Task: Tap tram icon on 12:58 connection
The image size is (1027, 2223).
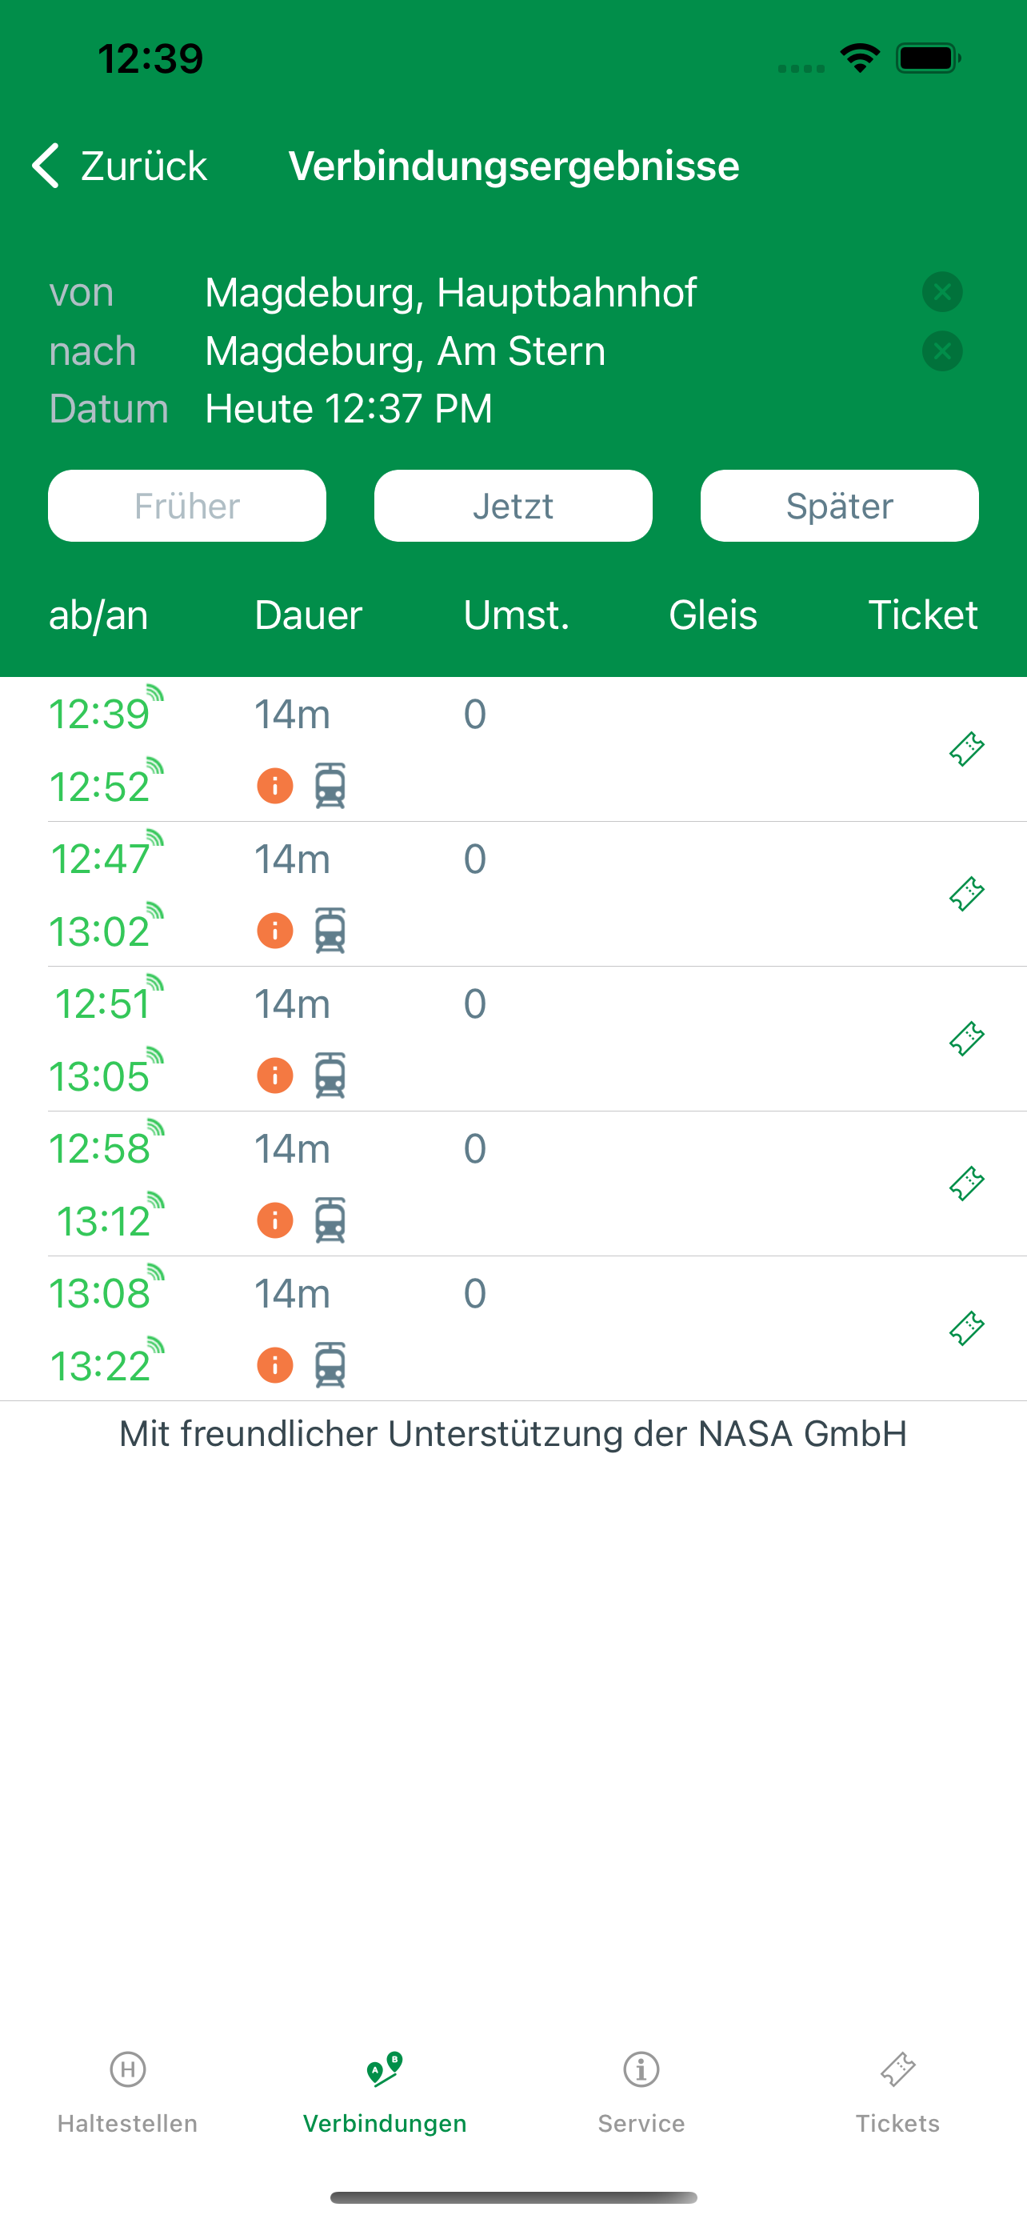Action: [330, 1220]
